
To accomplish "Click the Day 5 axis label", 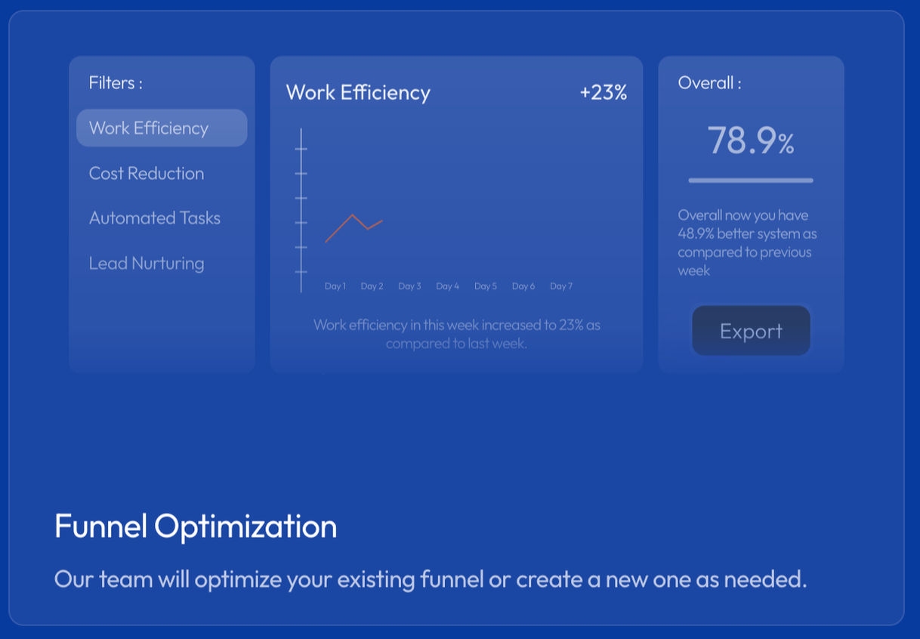I will 486,286.
